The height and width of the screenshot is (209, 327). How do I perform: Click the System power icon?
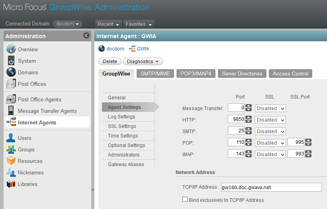pos(11,61)
